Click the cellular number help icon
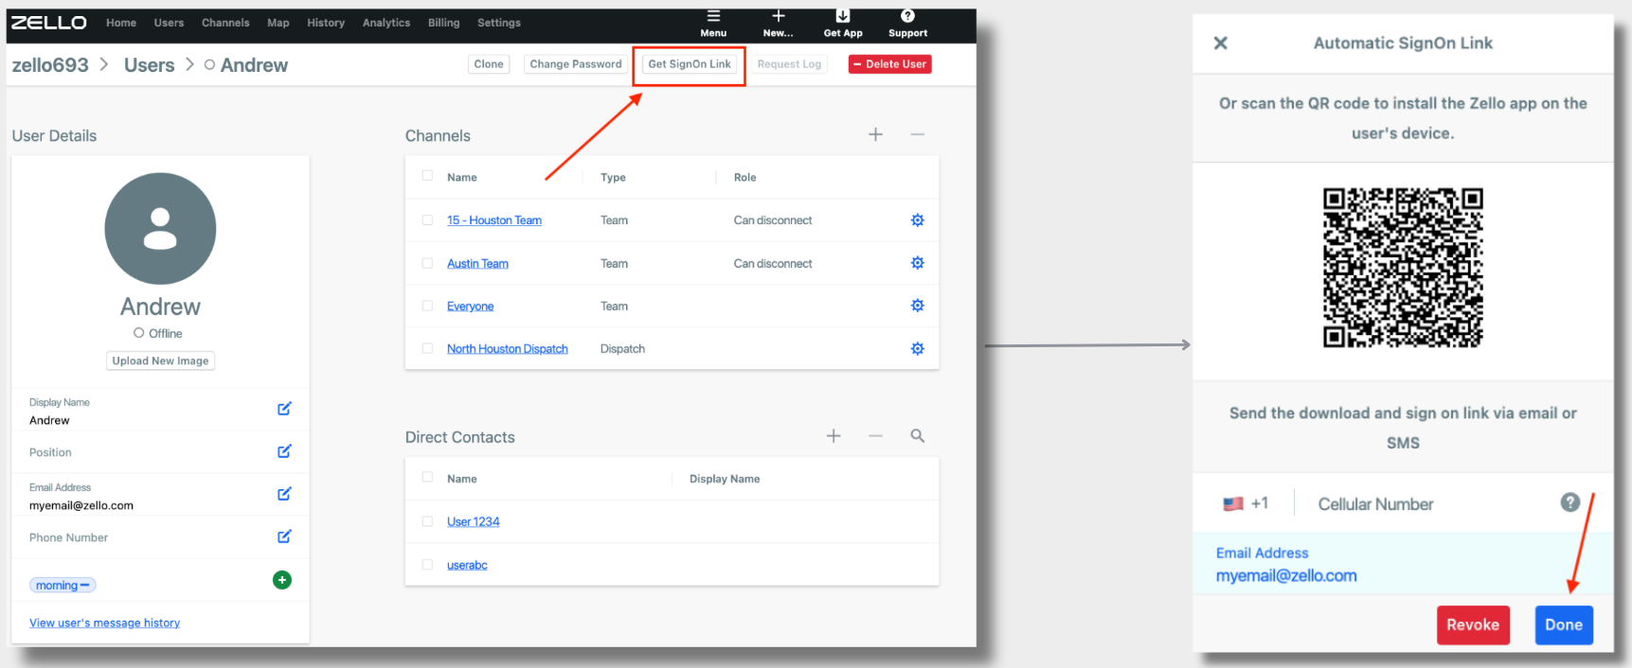This screenshot has height=668, width=1632. pyautogui.click(x=1570, y=502)
